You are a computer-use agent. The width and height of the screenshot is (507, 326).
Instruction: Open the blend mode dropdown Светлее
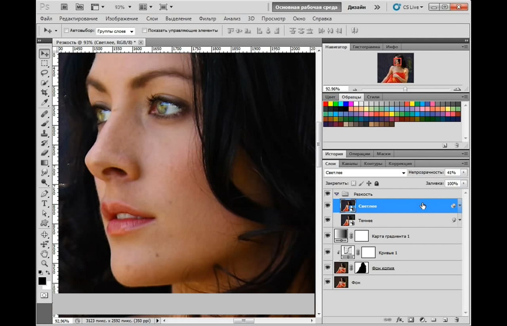point(365,172)
